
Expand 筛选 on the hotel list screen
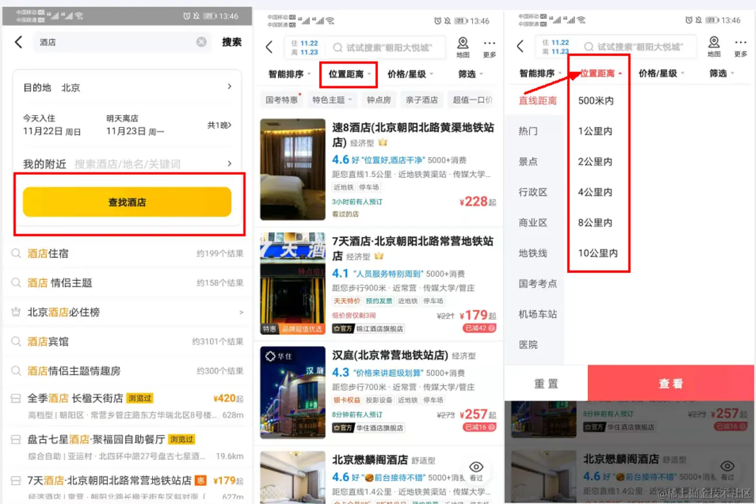471,74
